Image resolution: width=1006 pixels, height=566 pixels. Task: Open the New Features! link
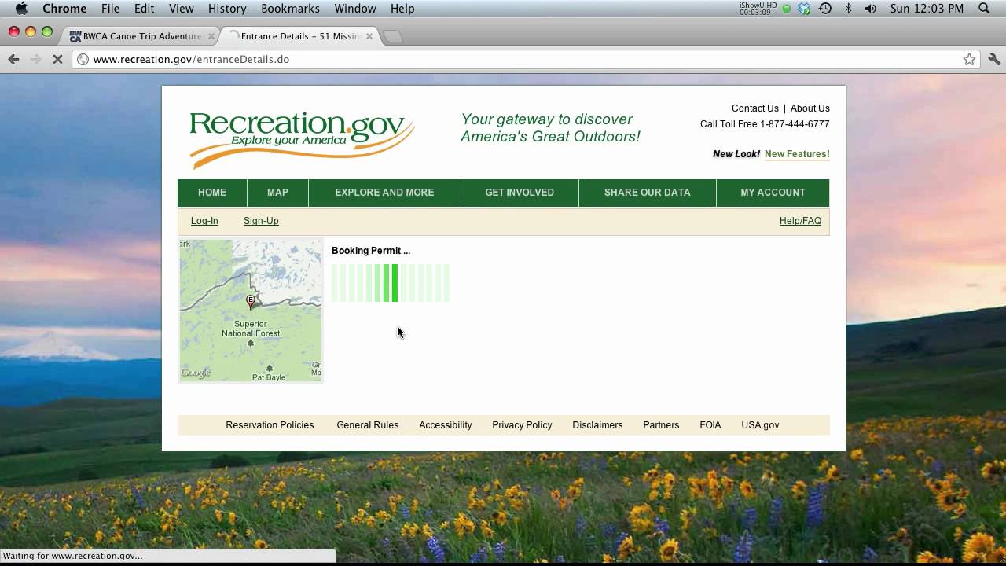[x=797, y=154]
